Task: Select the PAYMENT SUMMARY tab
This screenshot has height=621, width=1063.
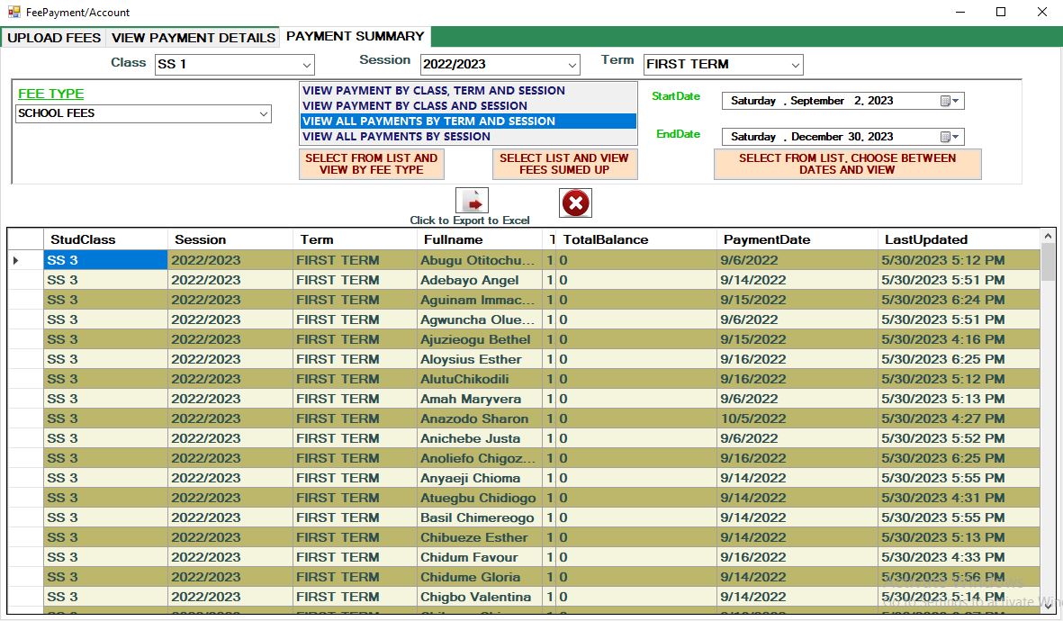Action: coord(356,37)
